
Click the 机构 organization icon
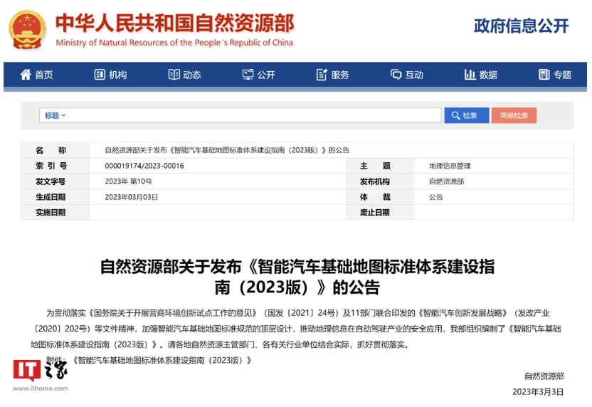[x=100, y=75]
